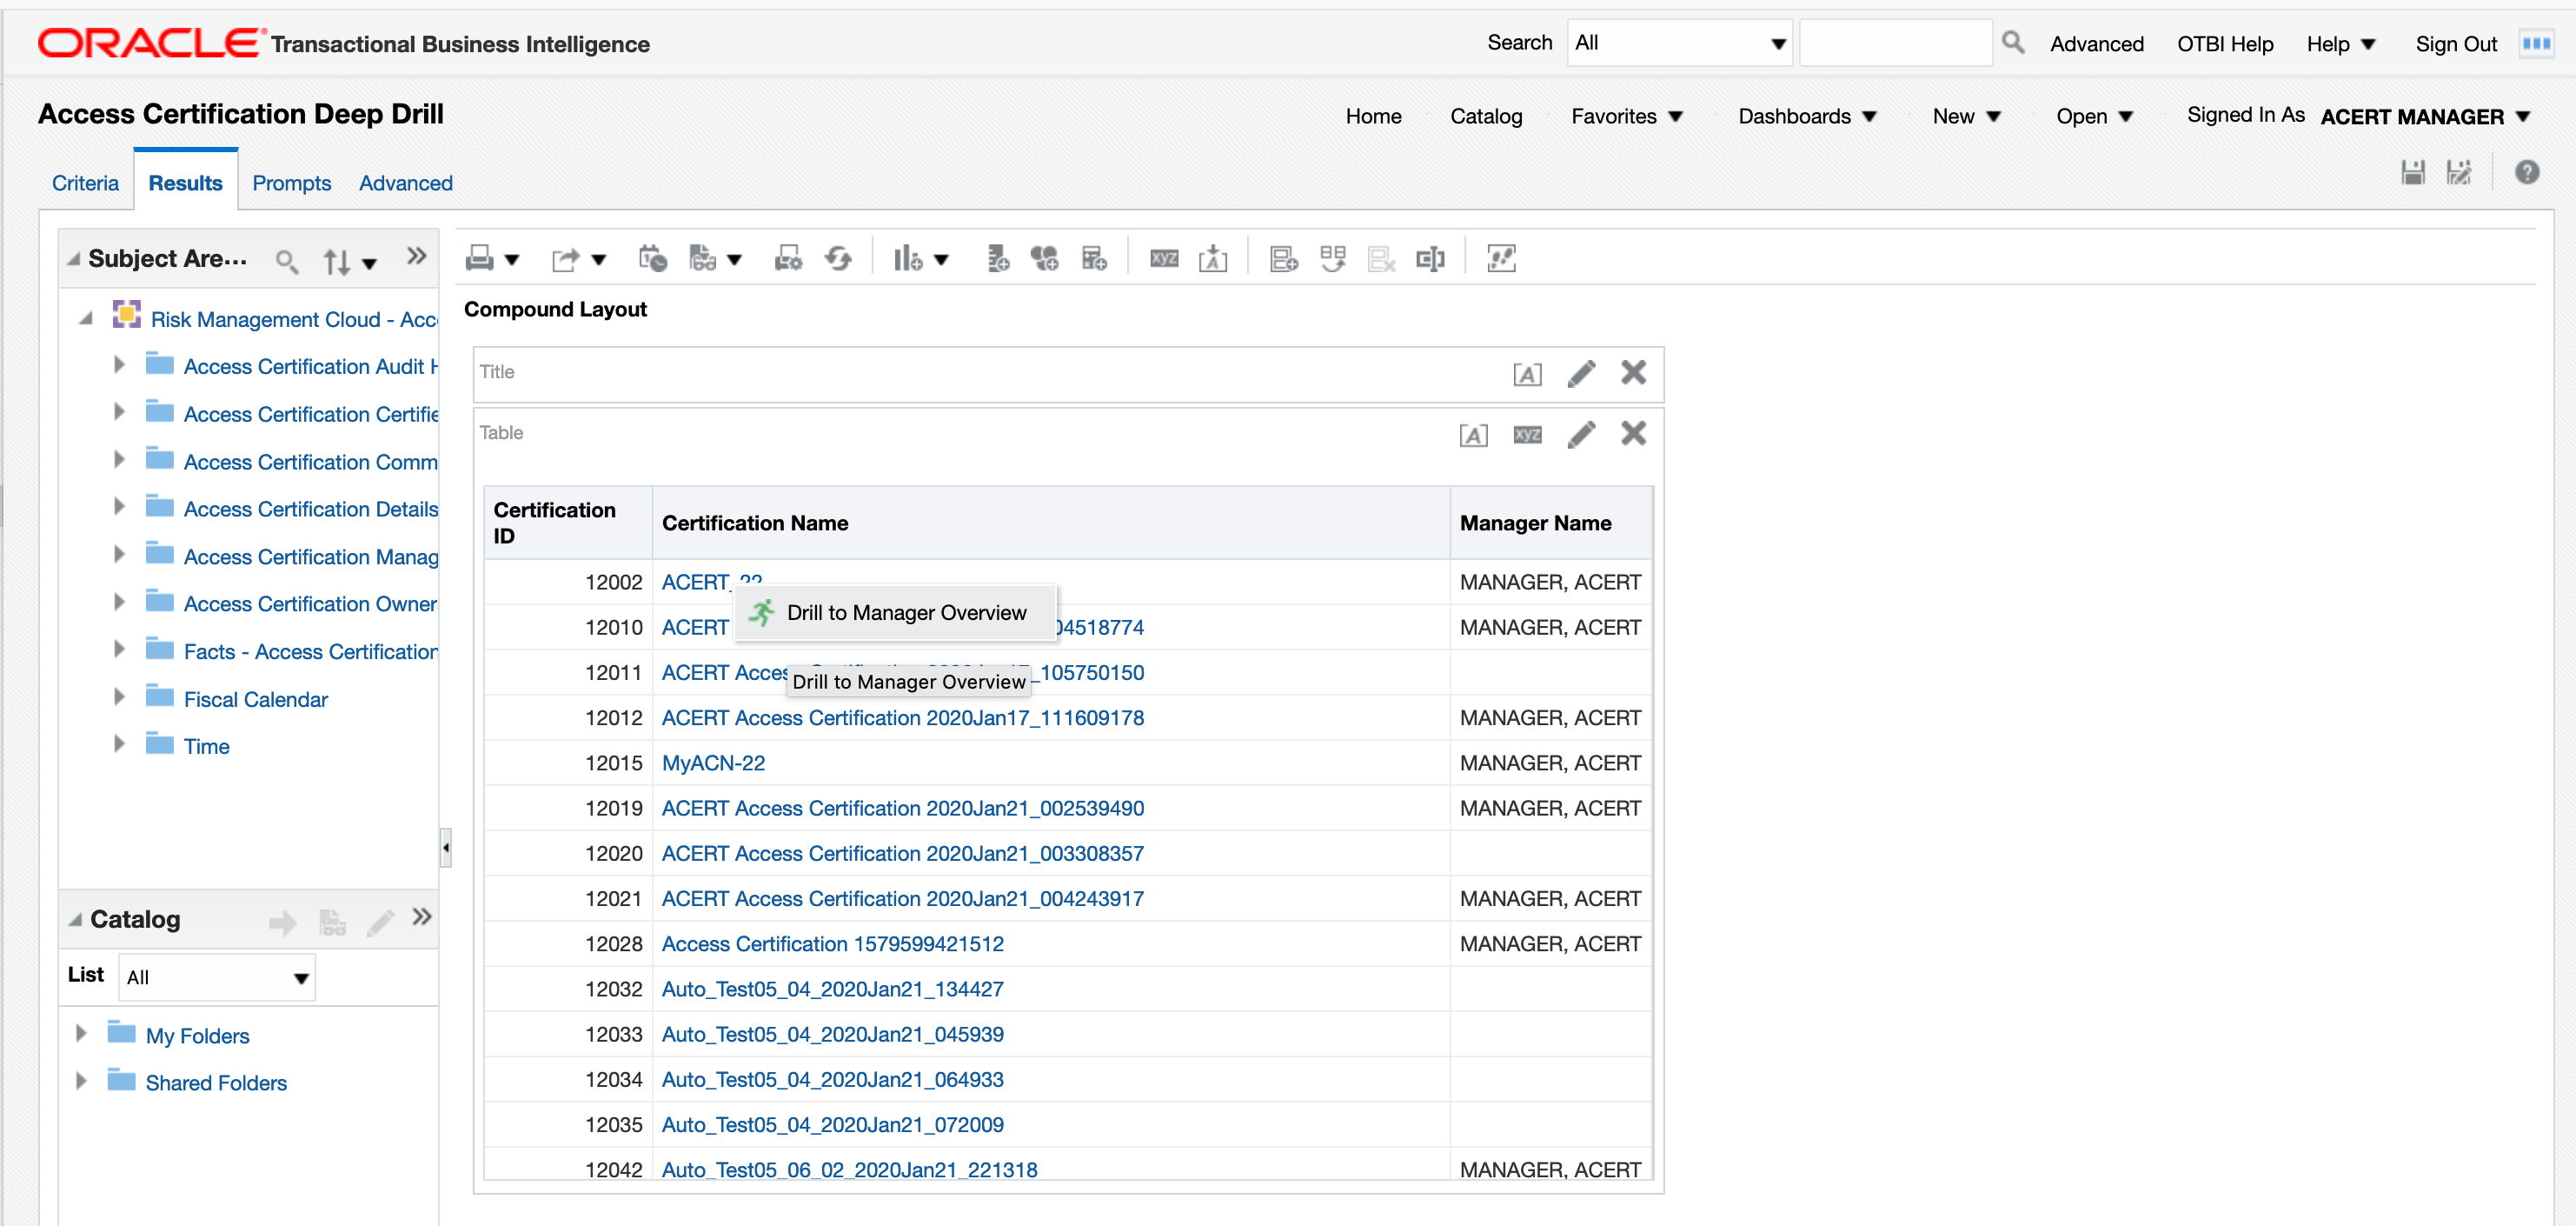Click the search magnifier icon in header

point(2013,42)
